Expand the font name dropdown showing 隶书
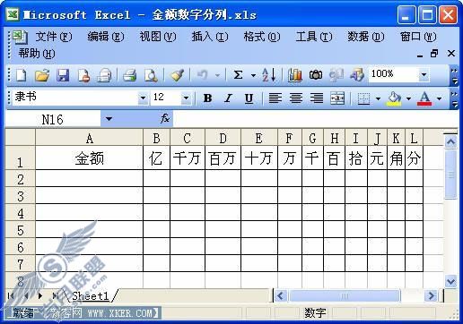463x324 pixels. pyautogui.click(x=143, y=98)
